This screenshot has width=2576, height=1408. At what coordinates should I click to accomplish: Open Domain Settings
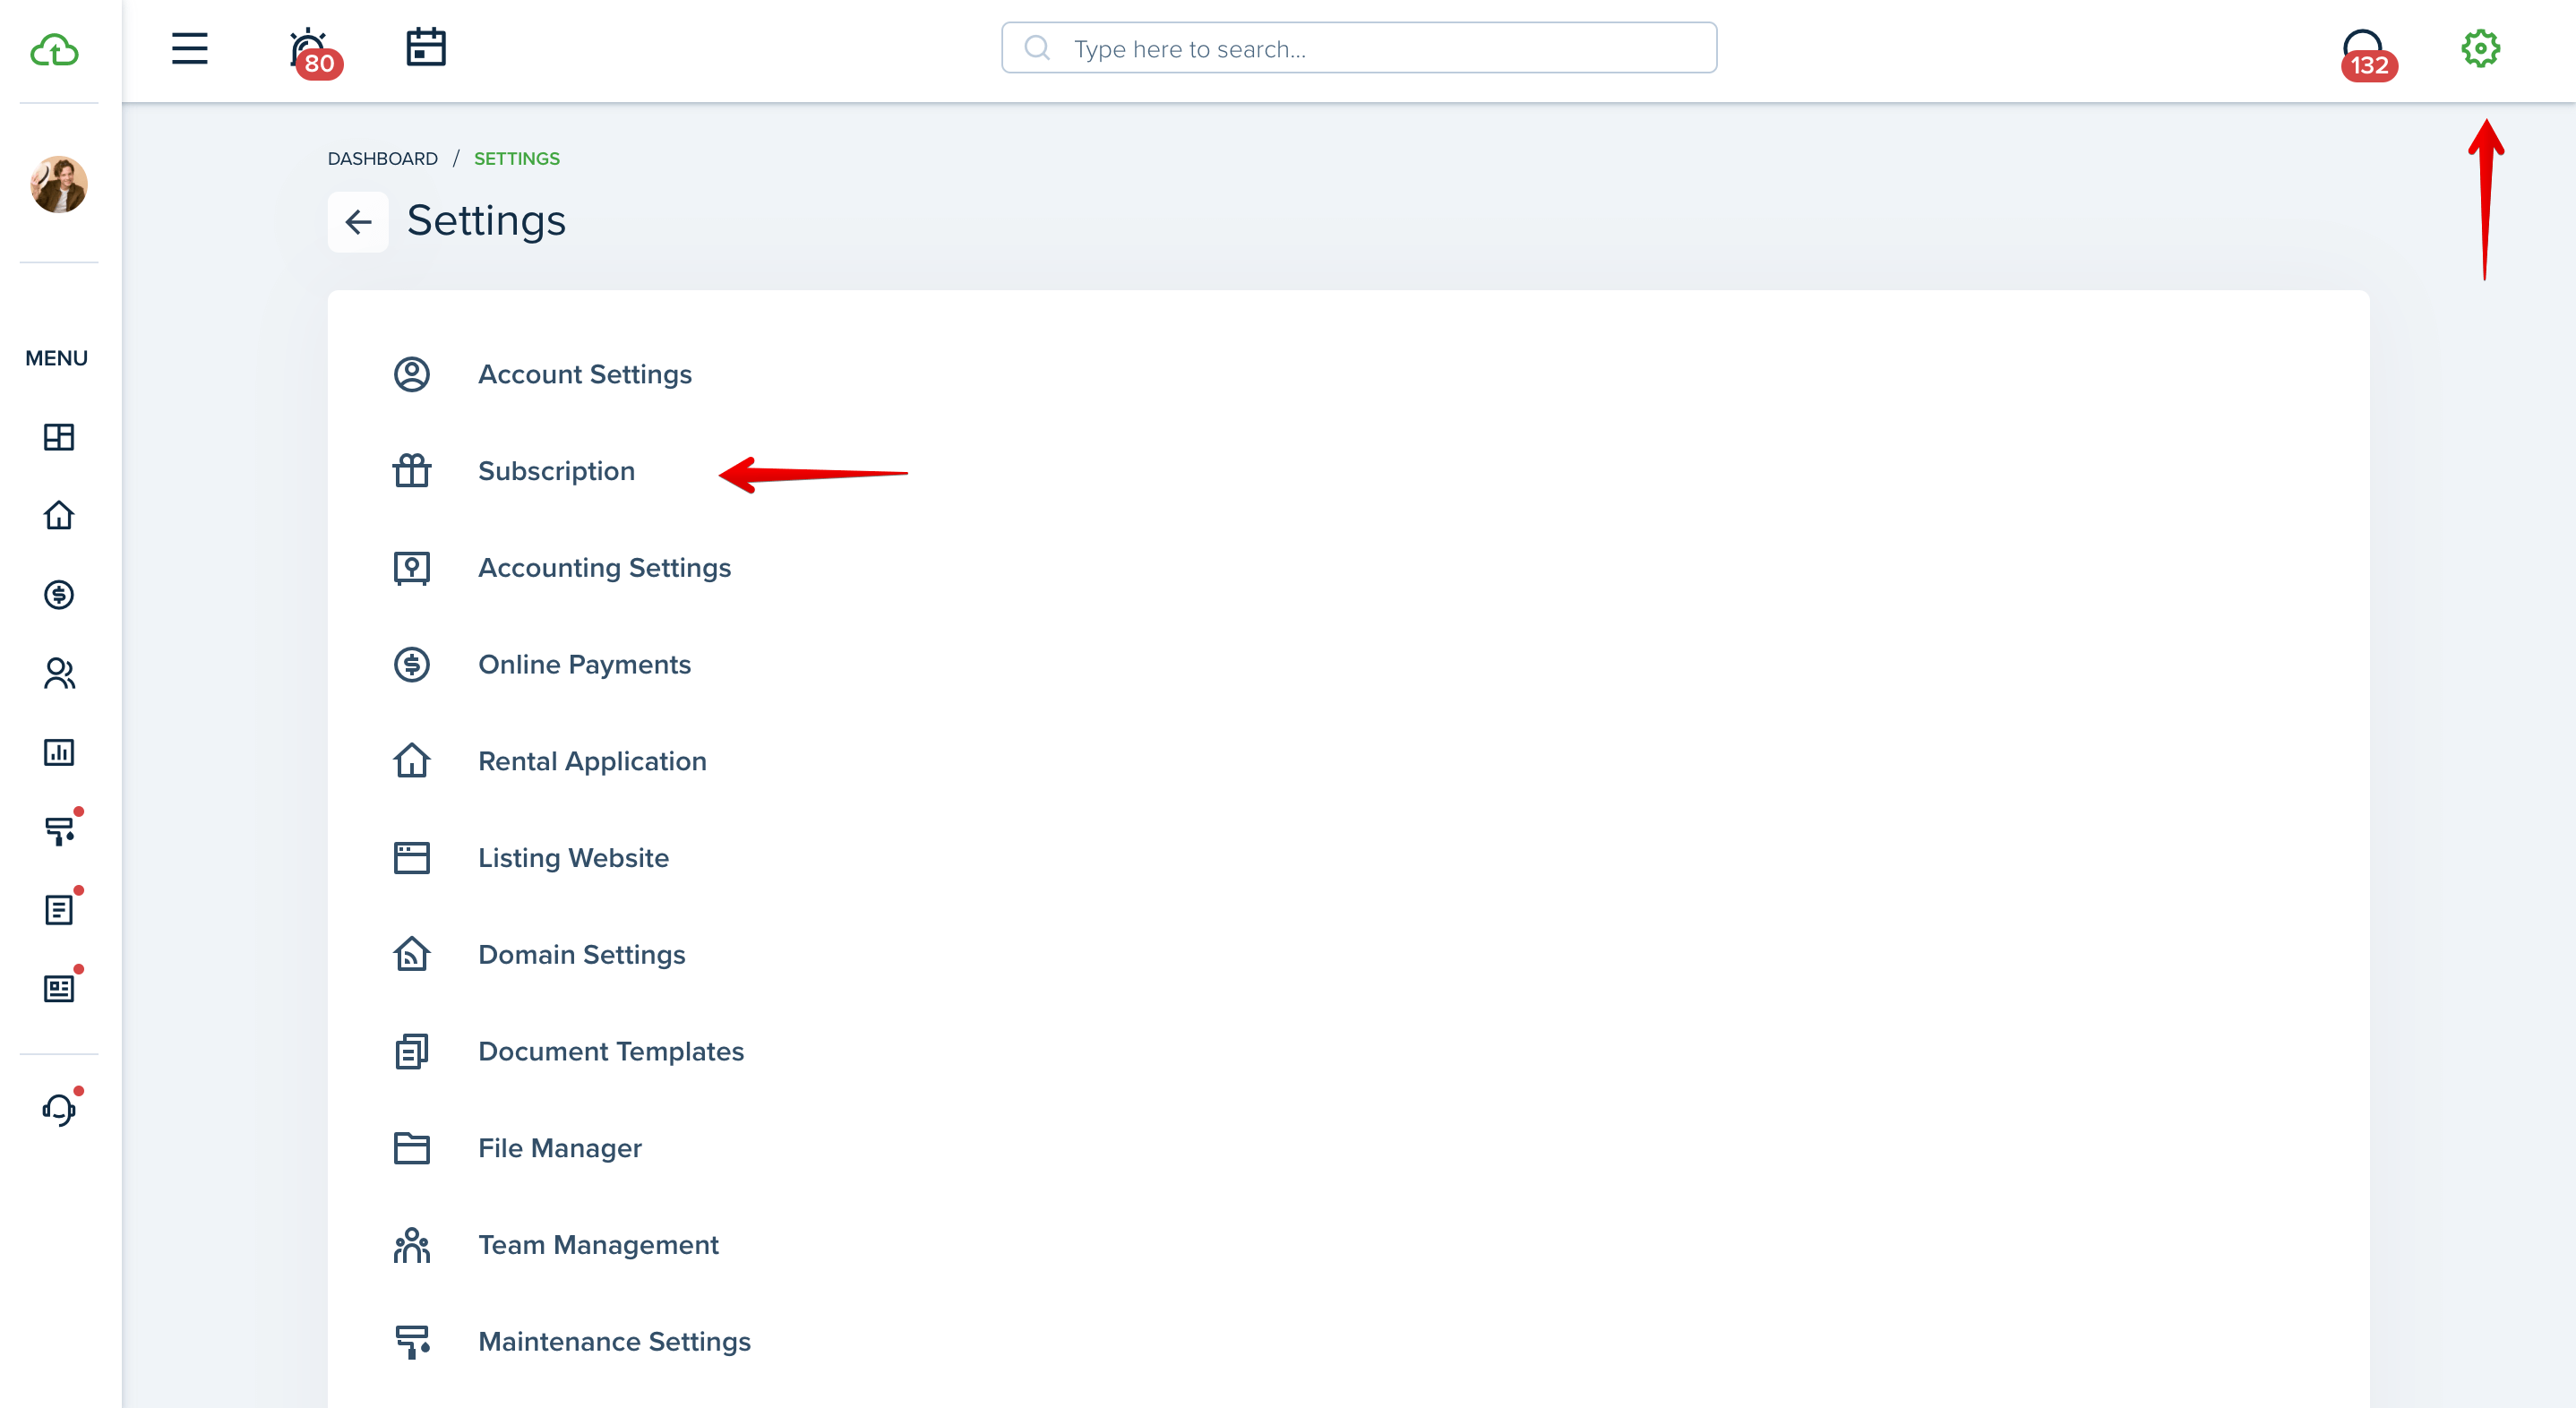tap(582, 955)
